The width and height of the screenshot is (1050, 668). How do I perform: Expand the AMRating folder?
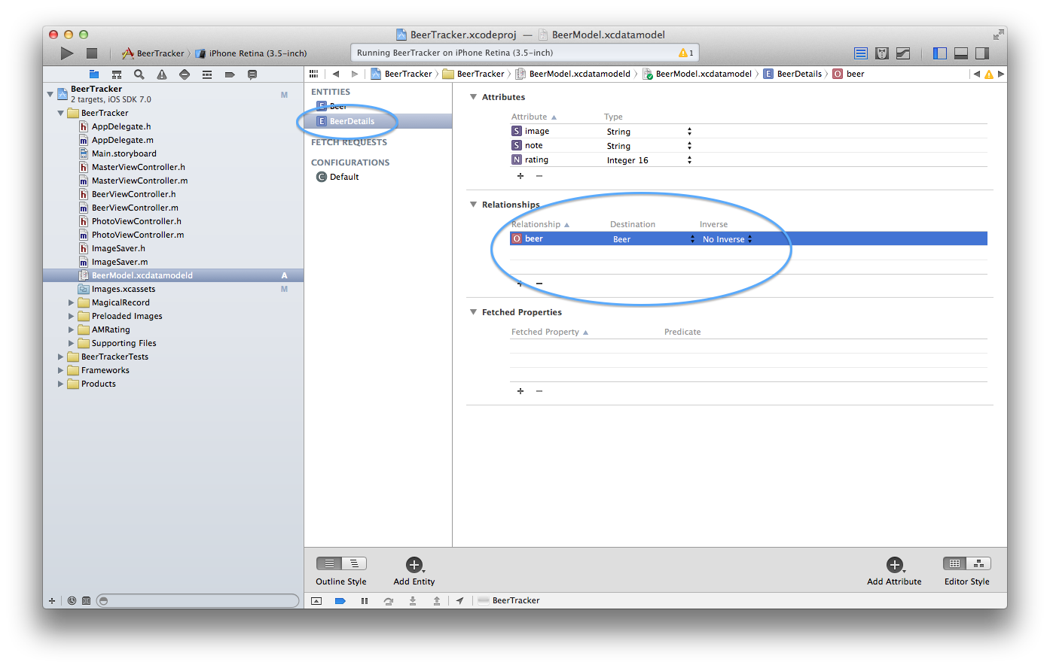(72, 330)
